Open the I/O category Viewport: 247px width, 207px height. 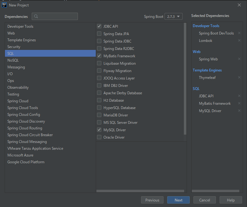[50, 74]
